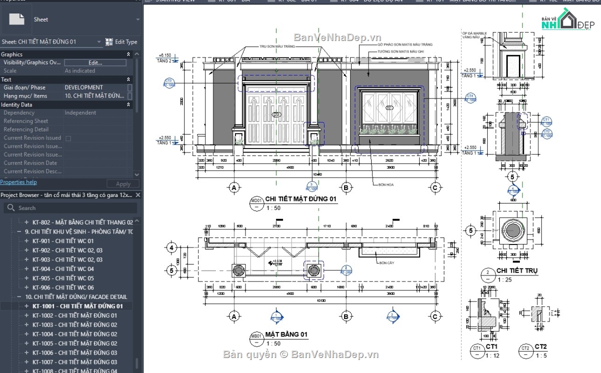Select sheet KT-904 - CHI TIẾT WC 04
Viewport: 601px width, 373px height.
(x=63, y=269)
